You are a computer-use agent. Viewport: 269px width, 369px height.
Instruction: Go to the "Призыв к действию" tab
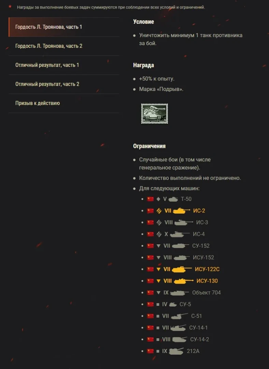[x=38, y=103]
